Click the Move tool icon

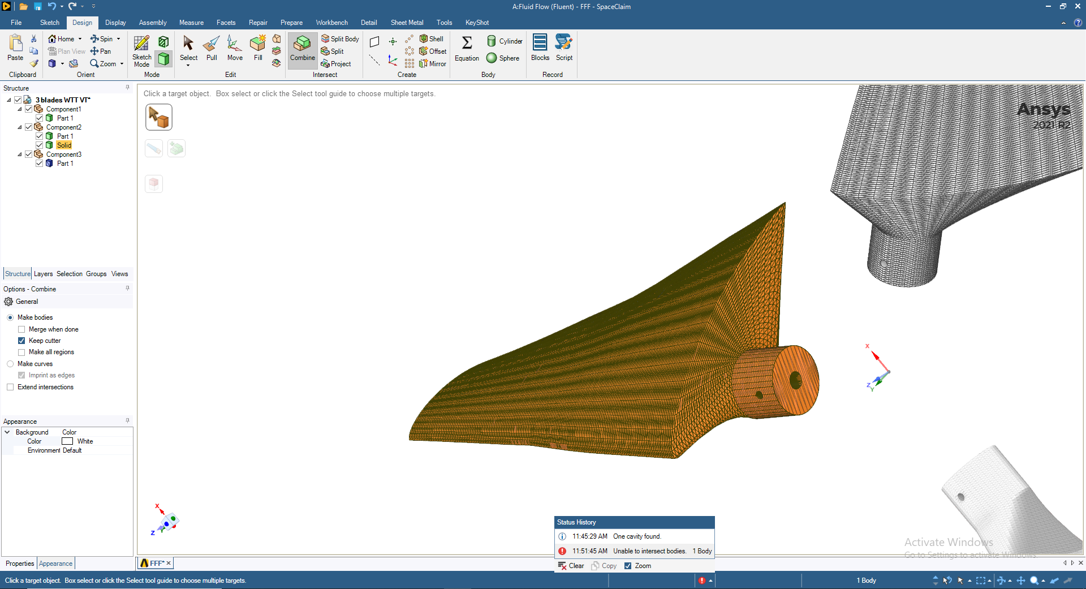click(235, 49)
